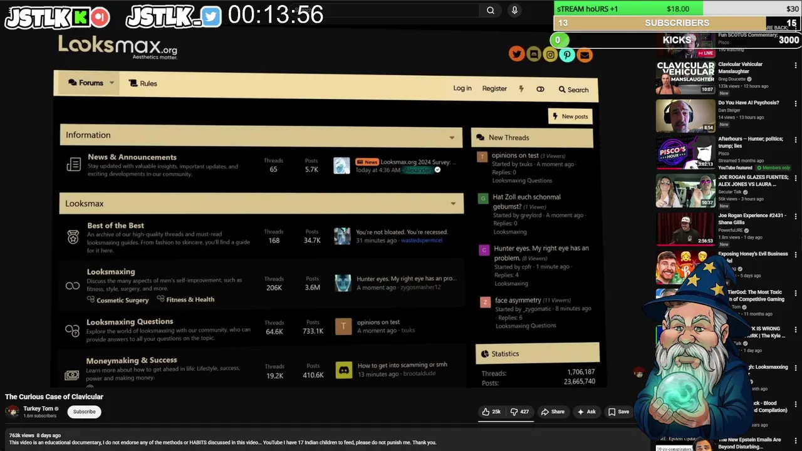Click the Turkey Tom channel avatar
The width and height of the screenshot is (802, 451).
click(x=13, y=412)
